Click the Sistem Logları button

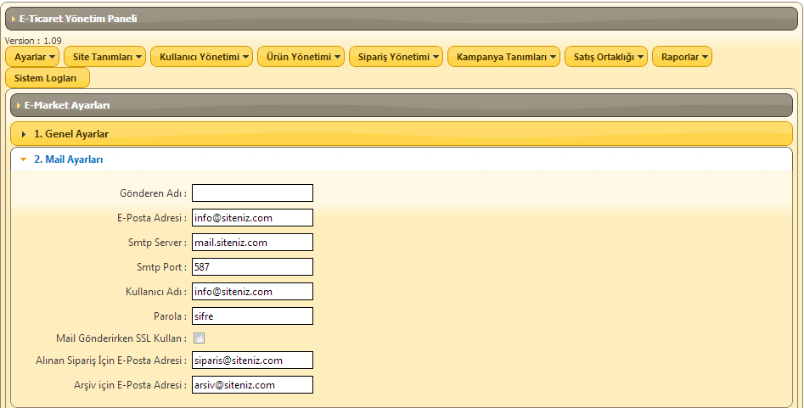(47, 78)
